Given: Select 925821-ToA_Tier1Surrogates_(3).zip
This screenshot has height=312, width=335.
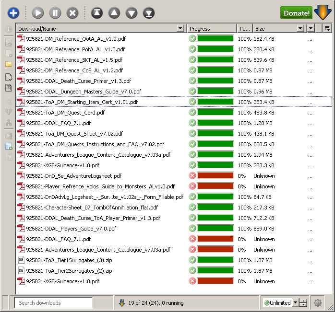Looking at the screenshot, I should 174,260.
